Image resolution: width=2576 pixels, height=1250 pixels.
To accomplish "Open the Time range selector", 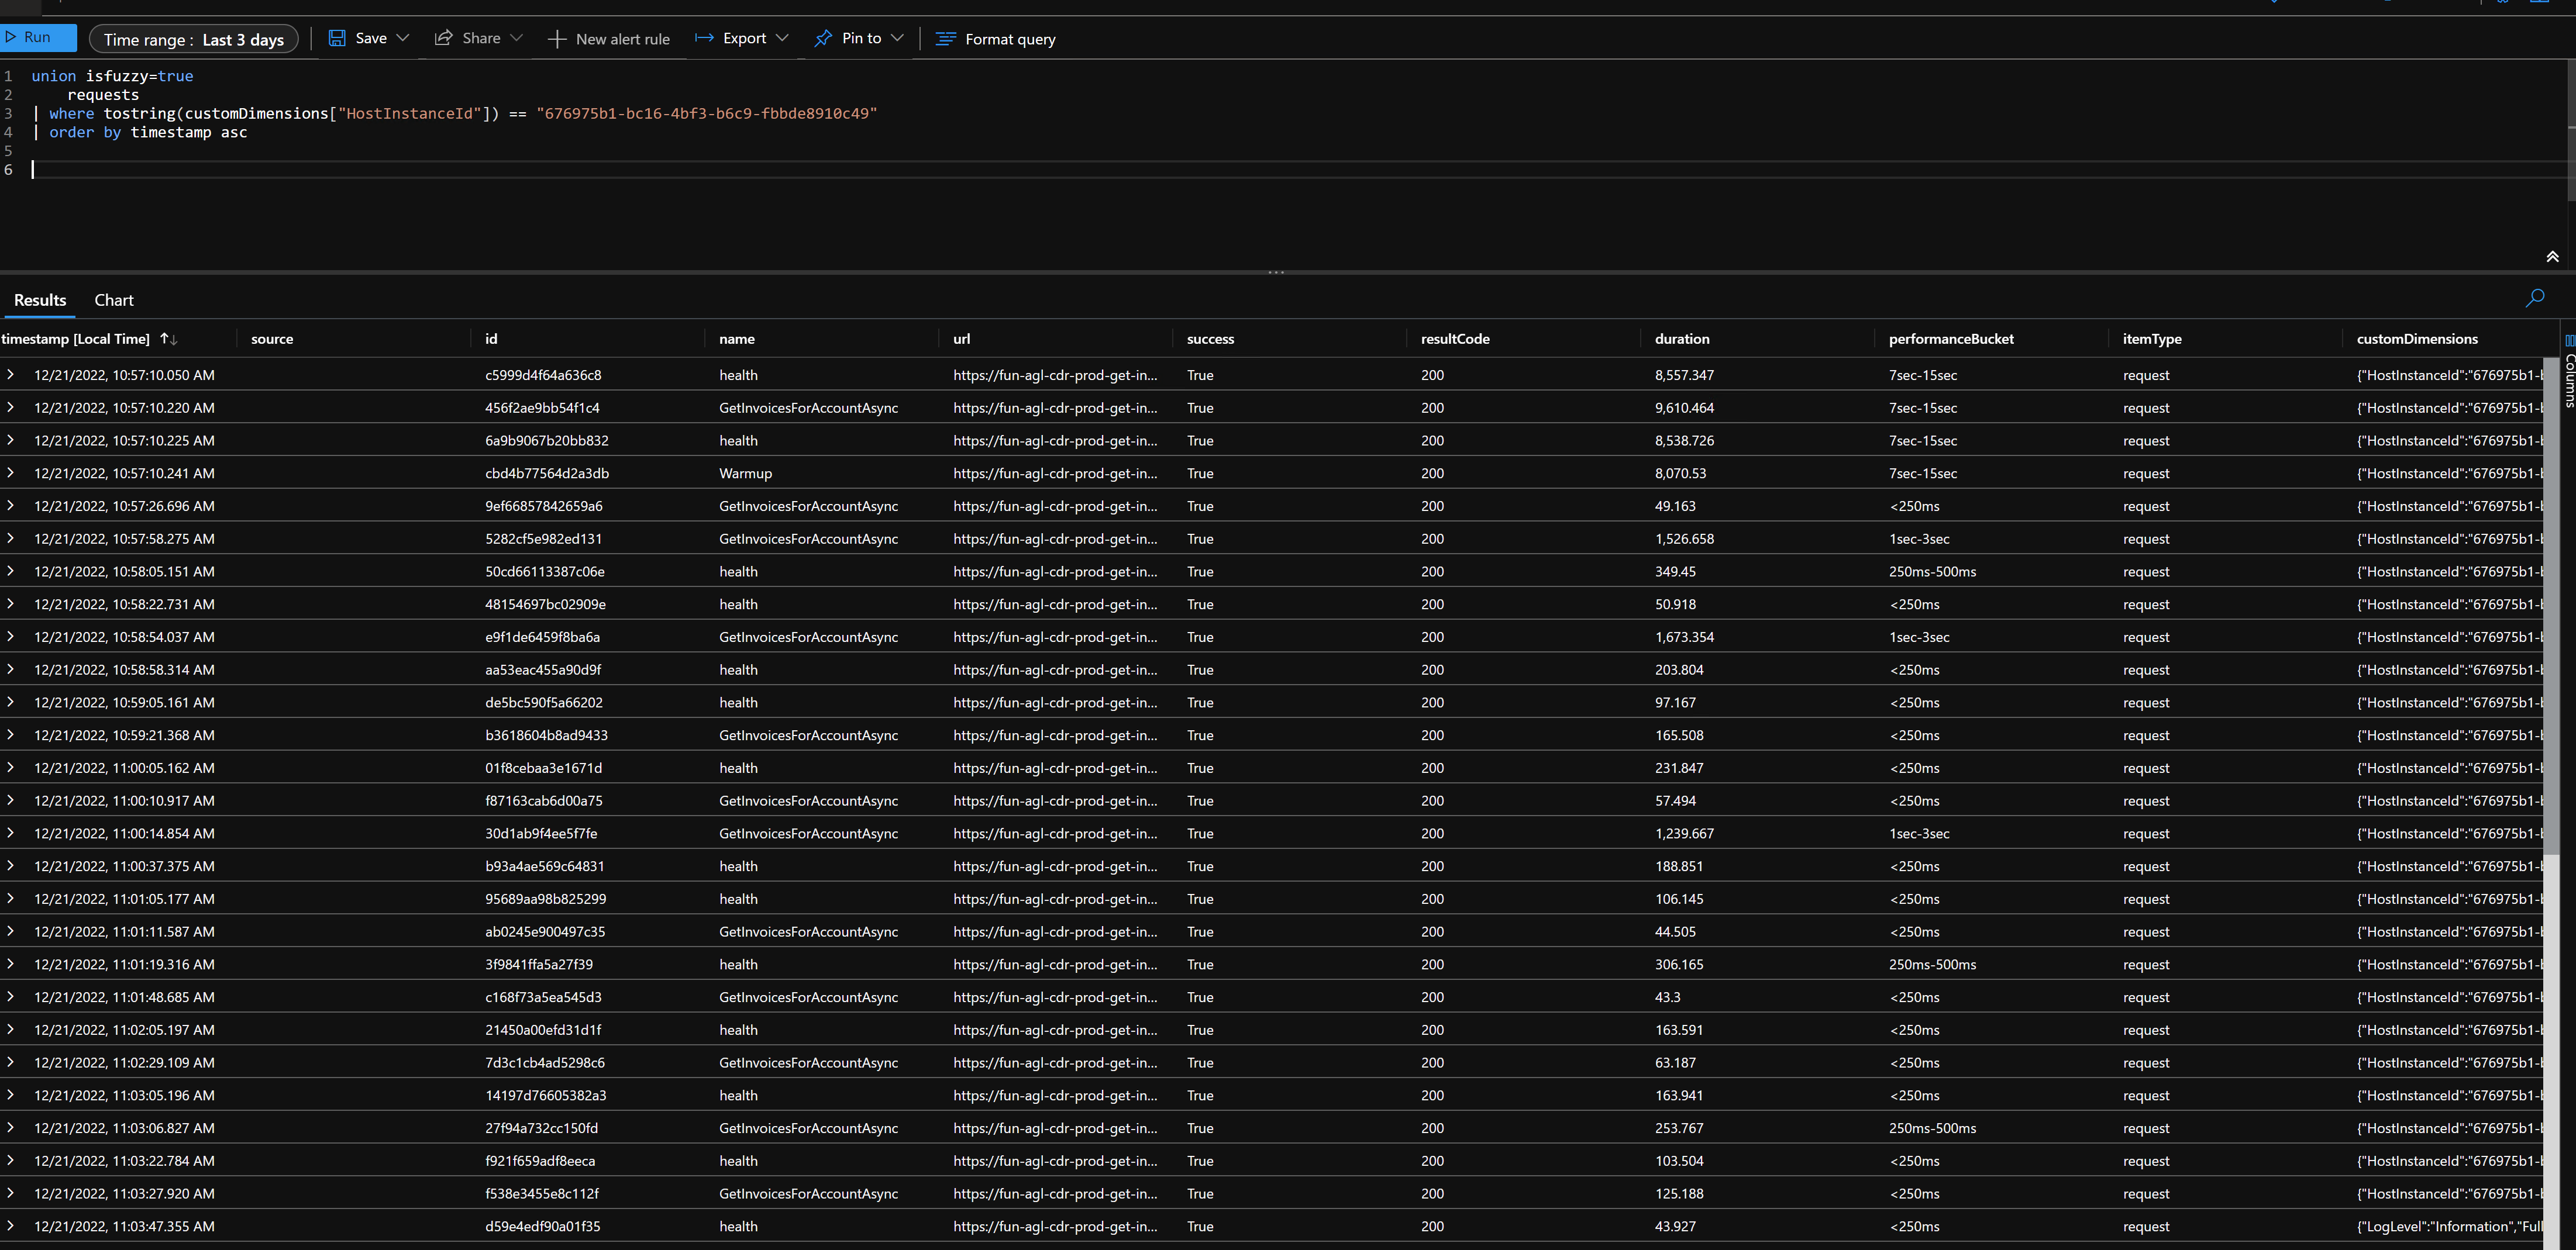I will [x=193, y=39].
